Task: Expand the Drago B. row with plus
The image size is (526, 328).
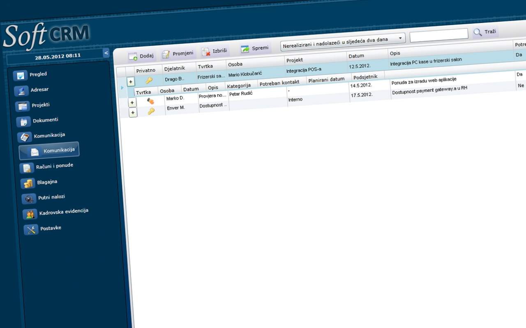Action: point(131,82)
